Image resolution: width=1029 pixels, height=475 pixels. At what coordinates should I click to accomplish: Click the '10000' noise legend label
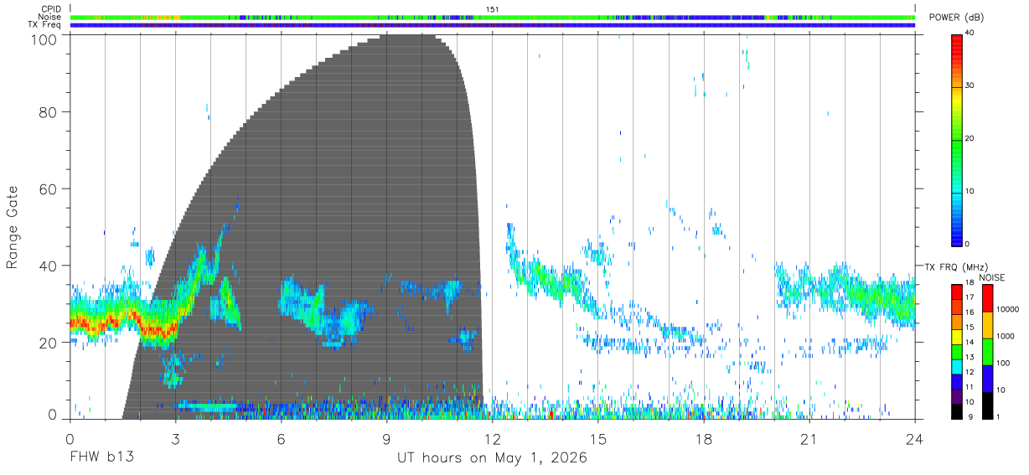(x=1006, y=309)
